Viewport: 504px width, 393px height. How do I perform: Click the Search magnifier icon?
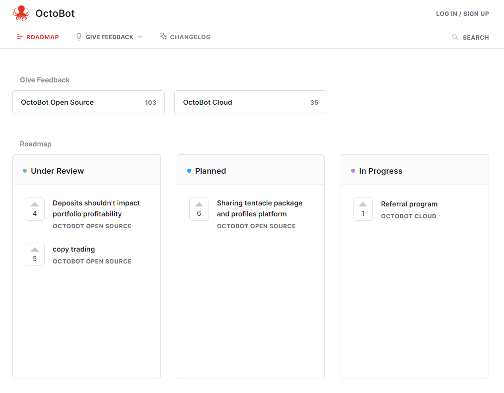point(455,37)
